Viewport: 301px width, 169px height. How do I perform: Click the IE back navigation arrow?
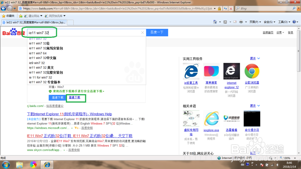[3, 8]
